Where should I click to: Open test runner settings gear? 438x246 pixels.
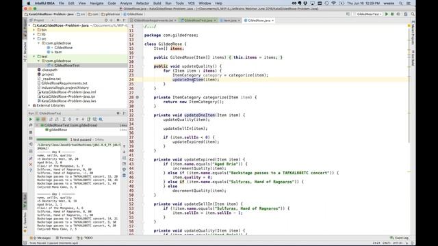(x=101, y=120)
